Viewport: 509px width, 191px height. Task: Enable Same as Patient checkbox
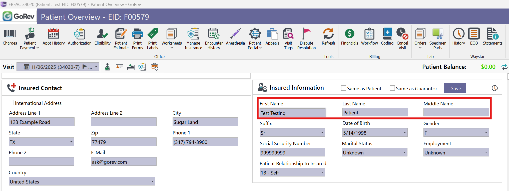tap(344, 88)
